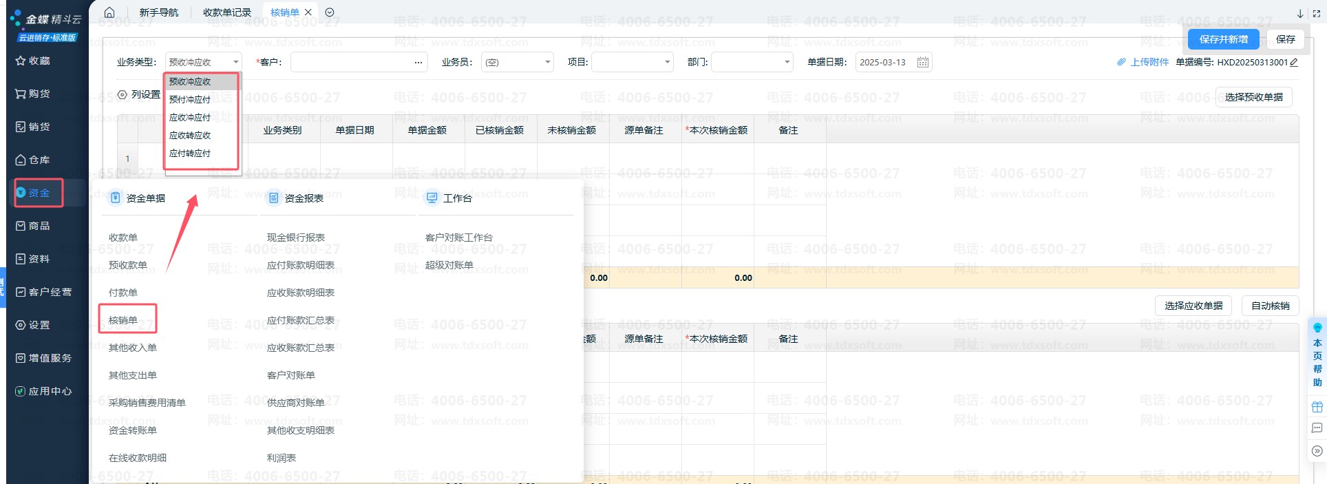The height and width of the screenshot is (484, 1327).
Task: Click 核销单 in the 资金单据 menu
Action: tap(123, 320)
